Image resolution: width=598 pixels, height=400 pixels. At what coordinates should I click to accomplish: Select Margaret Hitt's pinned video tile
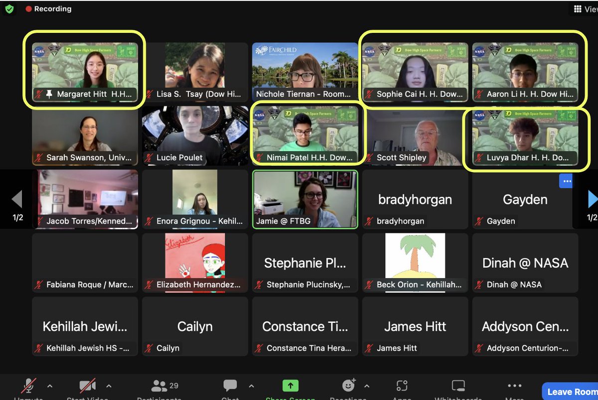85,72
